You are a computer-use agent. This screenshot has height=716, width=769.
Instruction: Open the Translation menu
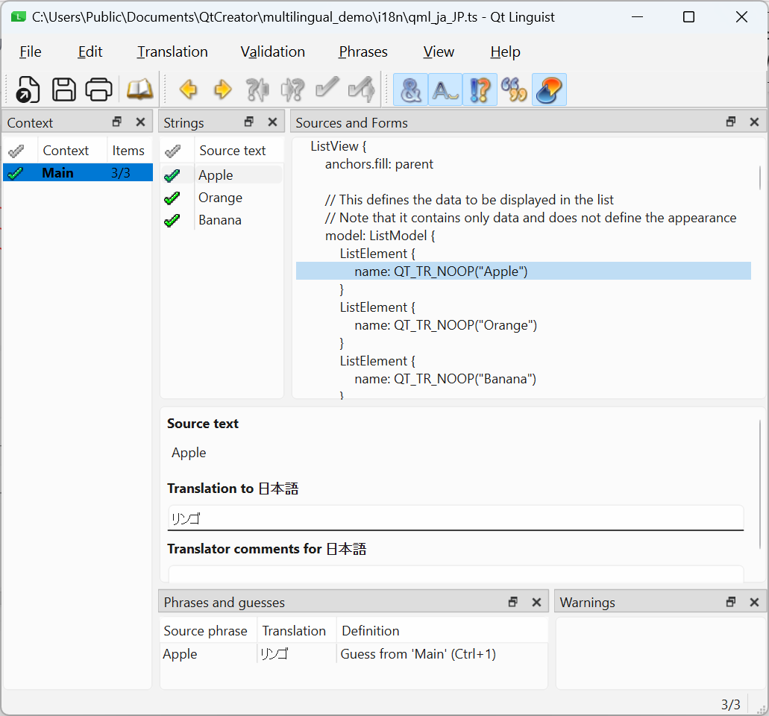click(172, 51)
